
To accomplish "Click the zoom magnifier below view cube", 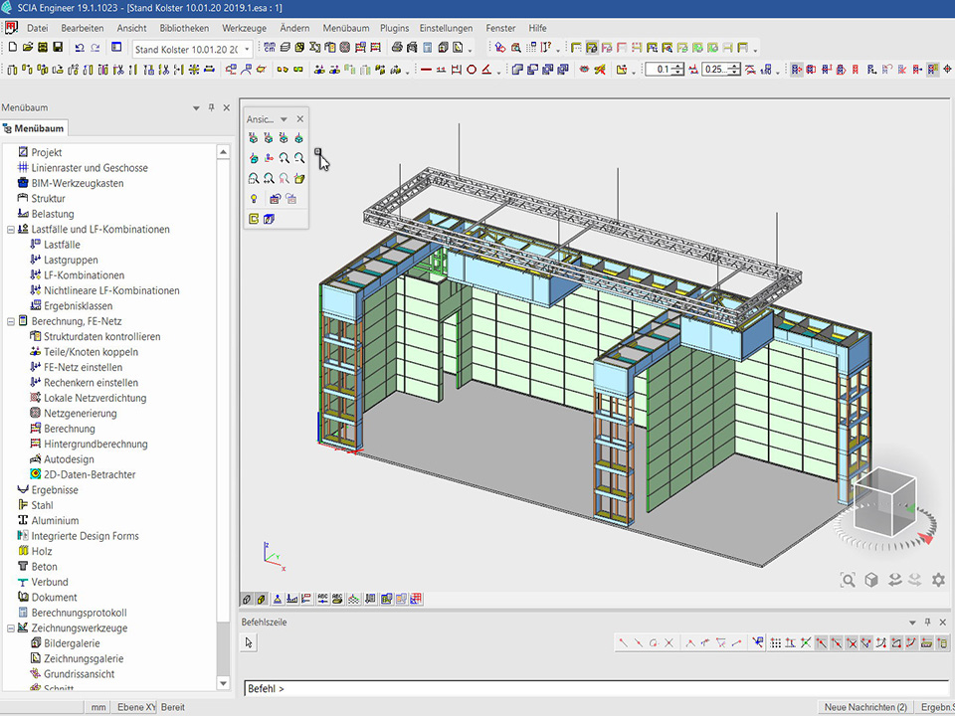I will pos(848,580).
